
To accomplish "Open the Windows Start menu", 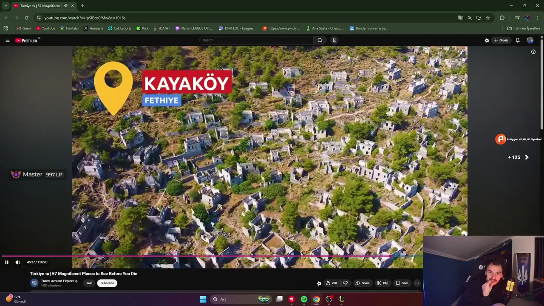I will pos(203,299).
